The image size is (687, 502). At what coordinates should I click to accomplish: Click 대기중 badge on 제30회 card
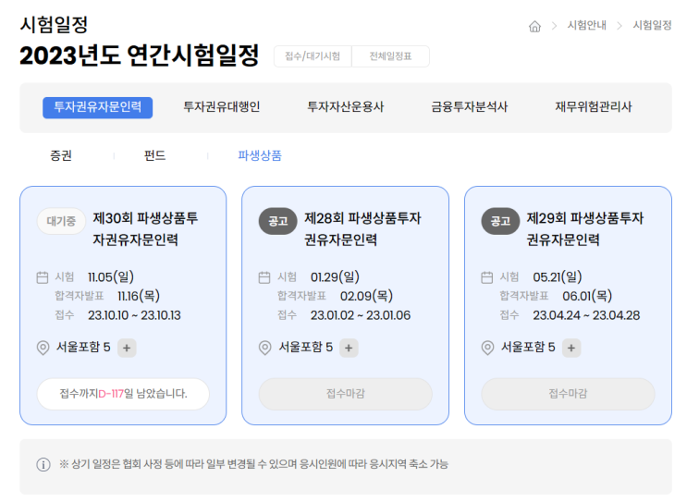(61, 221)
